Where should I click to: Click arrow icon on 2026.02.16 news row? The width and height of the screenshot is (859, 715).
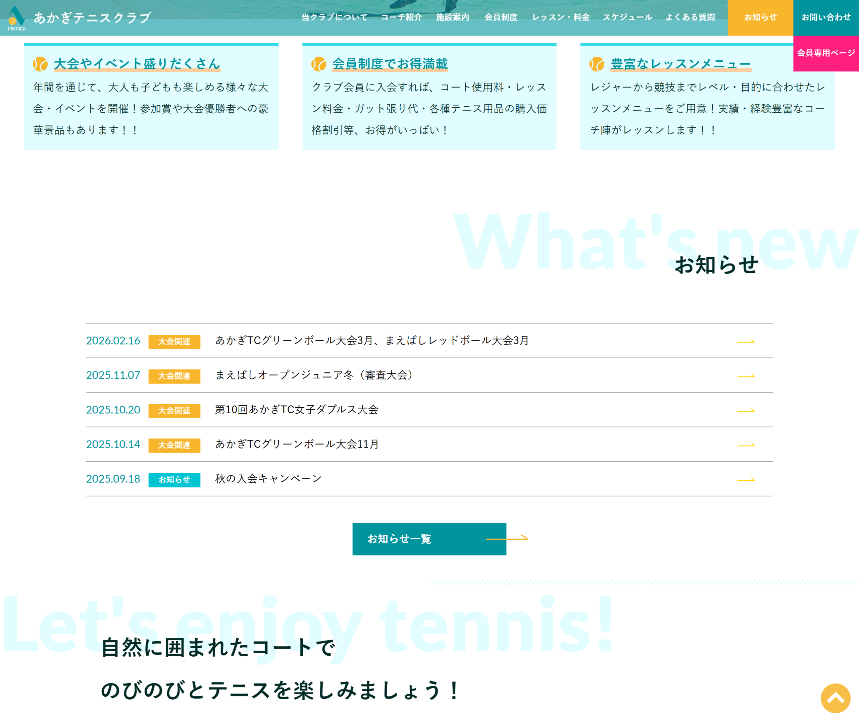click(x=746, y=341)
